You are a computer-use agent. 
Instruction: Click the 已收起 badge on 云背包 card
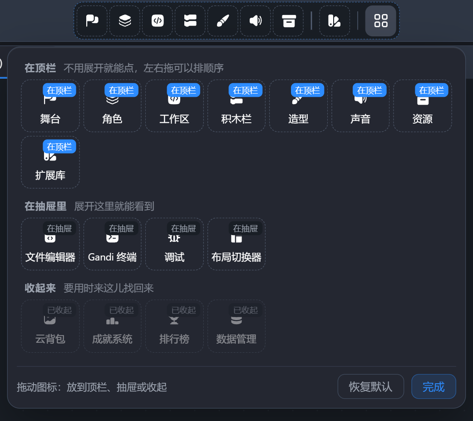[x=59, y=310]
